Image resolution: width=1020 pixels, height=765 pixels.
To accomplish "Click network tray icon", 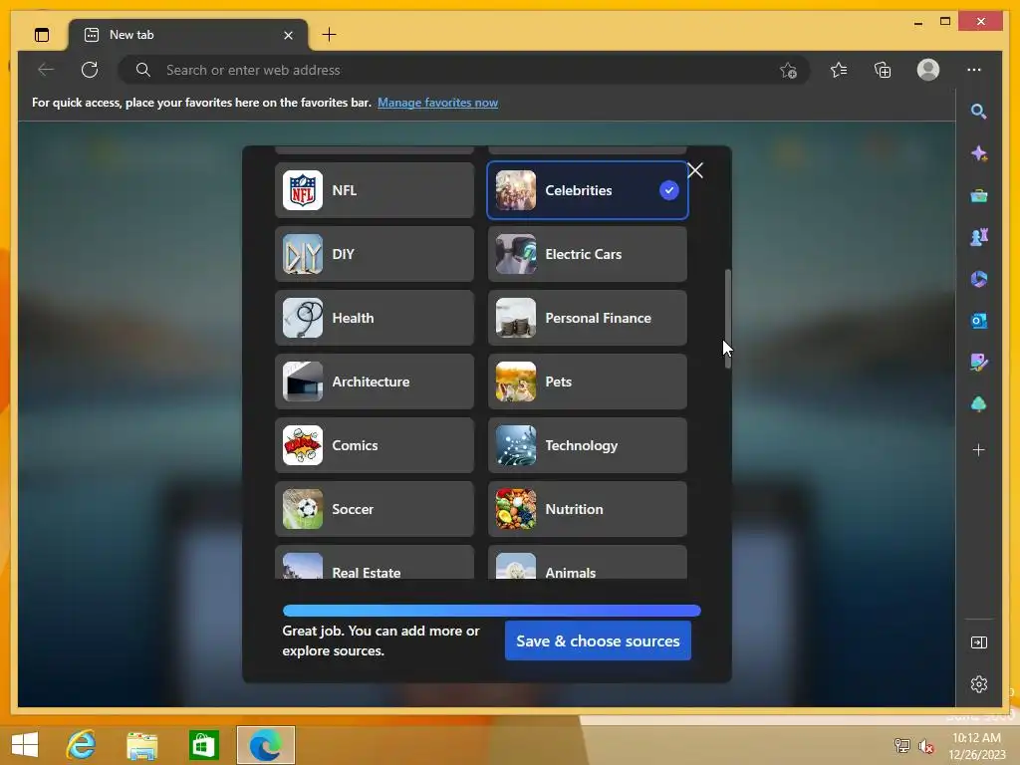I will tap(901, 745).
